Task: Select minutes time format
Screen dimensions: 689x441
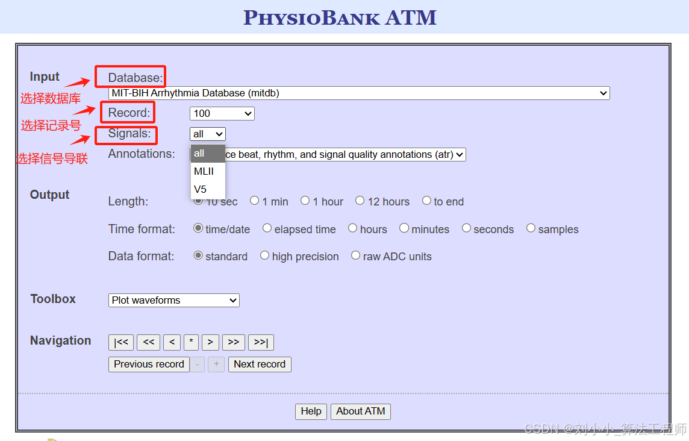Action: (404, 228)
